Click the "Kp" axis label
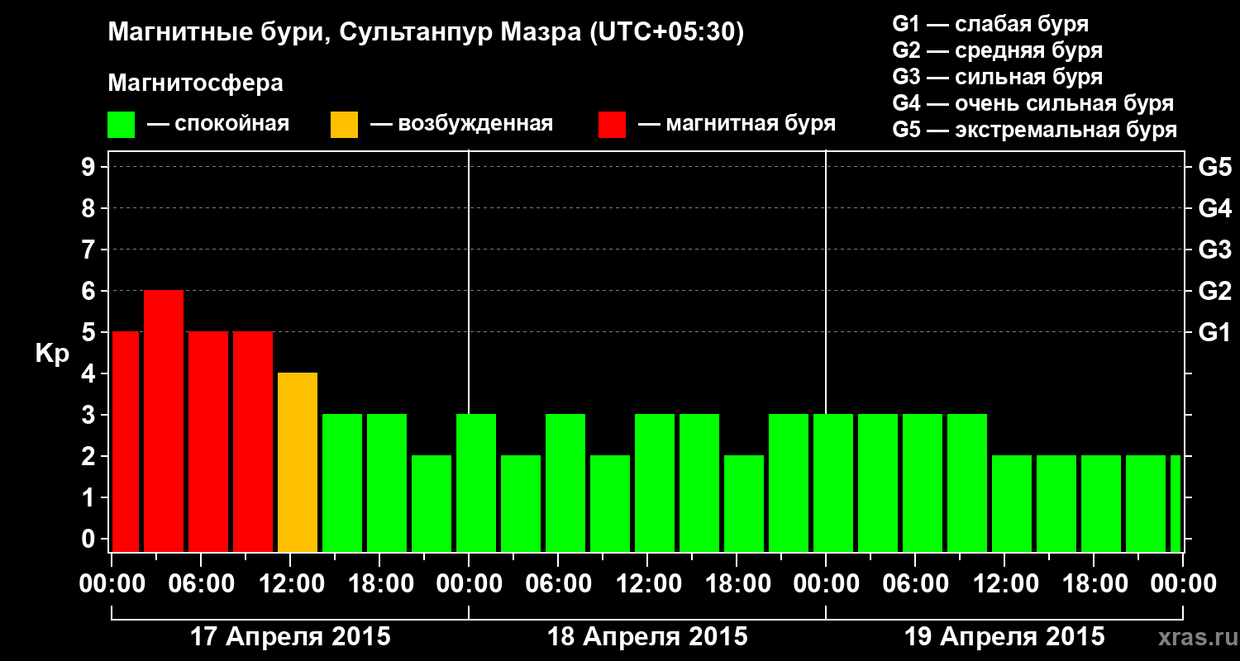 click(x=53, y=354)
